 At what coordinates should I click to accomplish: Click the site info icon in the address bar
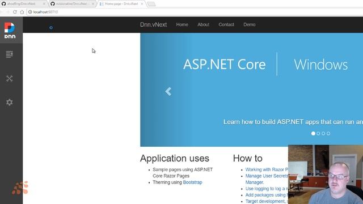(30, 12)
